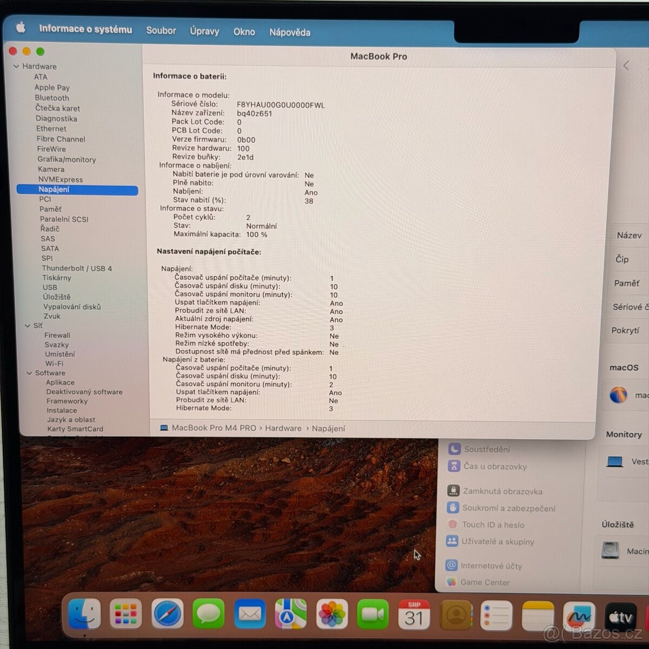Viewport: 649px width, 649px height.
Task: Click Soukromí a zabezpečení hand icon
Action: coord(453,507)
